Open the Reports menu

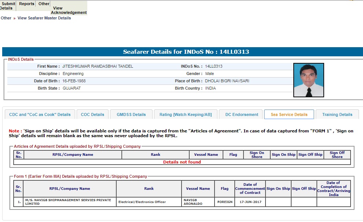[26, 4]
